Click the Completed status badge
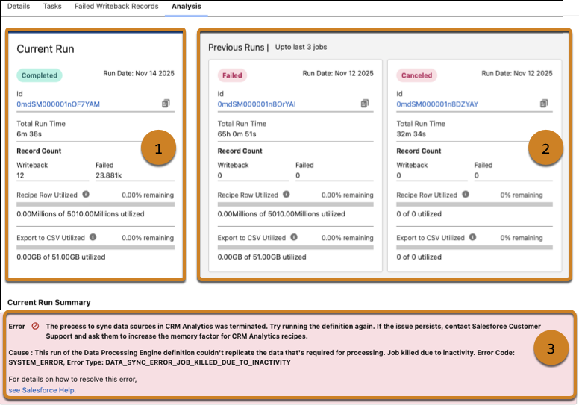579x405 pixels. [x=40, y=75]
